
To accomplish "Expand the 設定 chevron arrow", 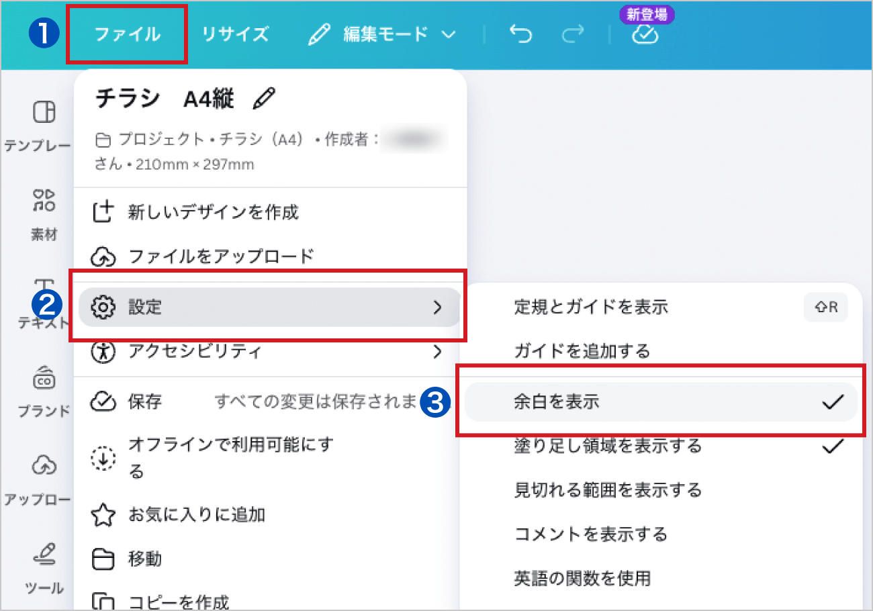I will [437, 308].
